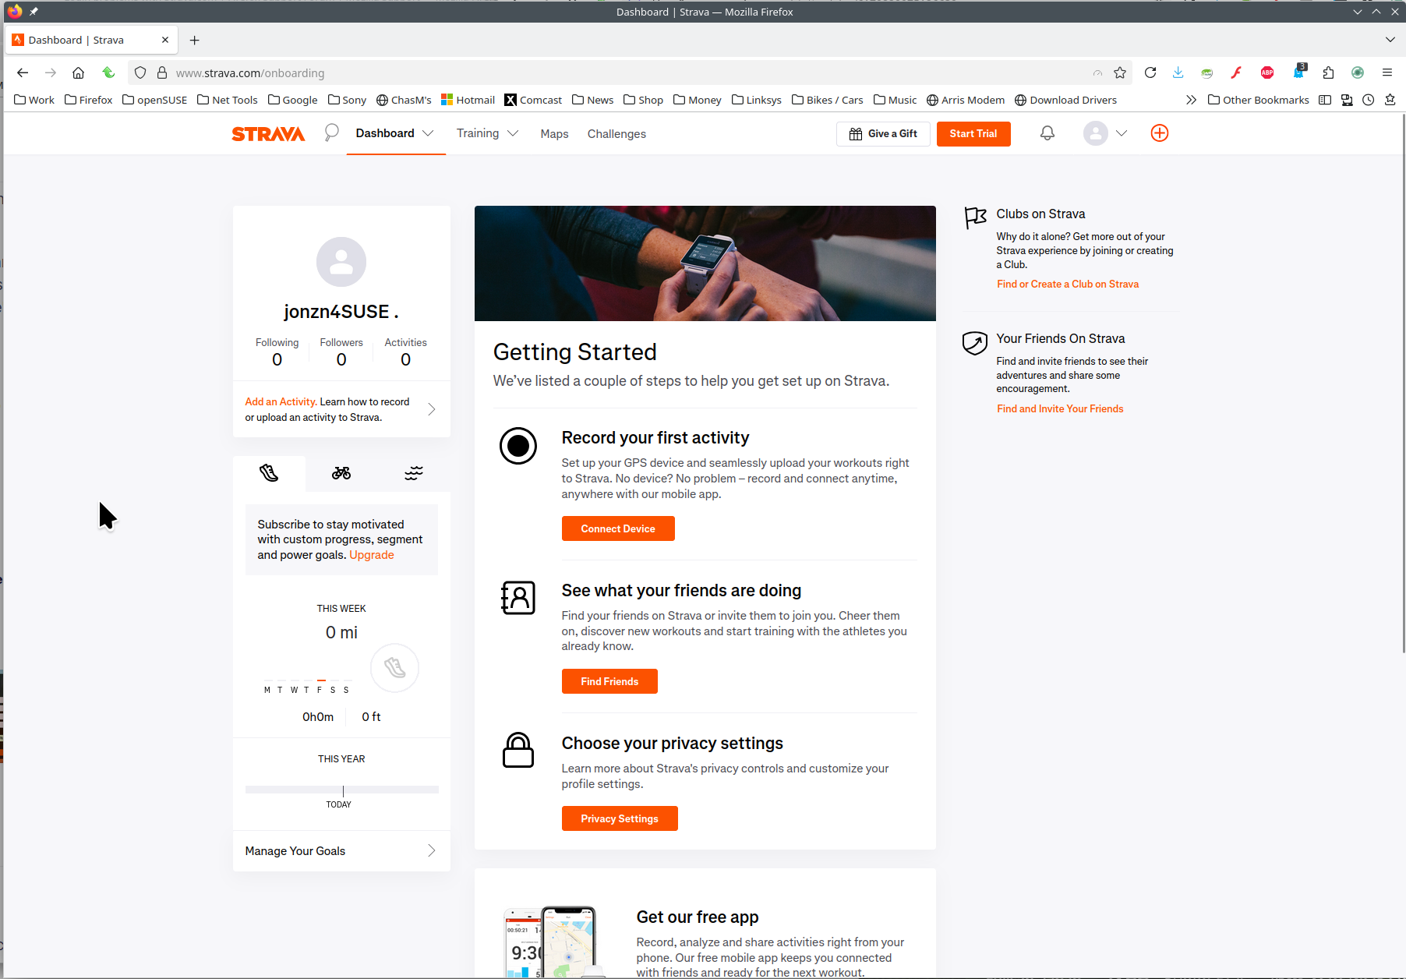The image size is (1406, 979).
Task: Click the friends address book icon
Action: 518,598
